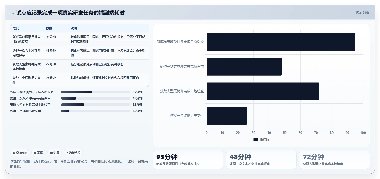The height and width of the screenshot is (179, 380).
Task: Click the 26分钟 value beside the progress bar
Action: [137, 111]
